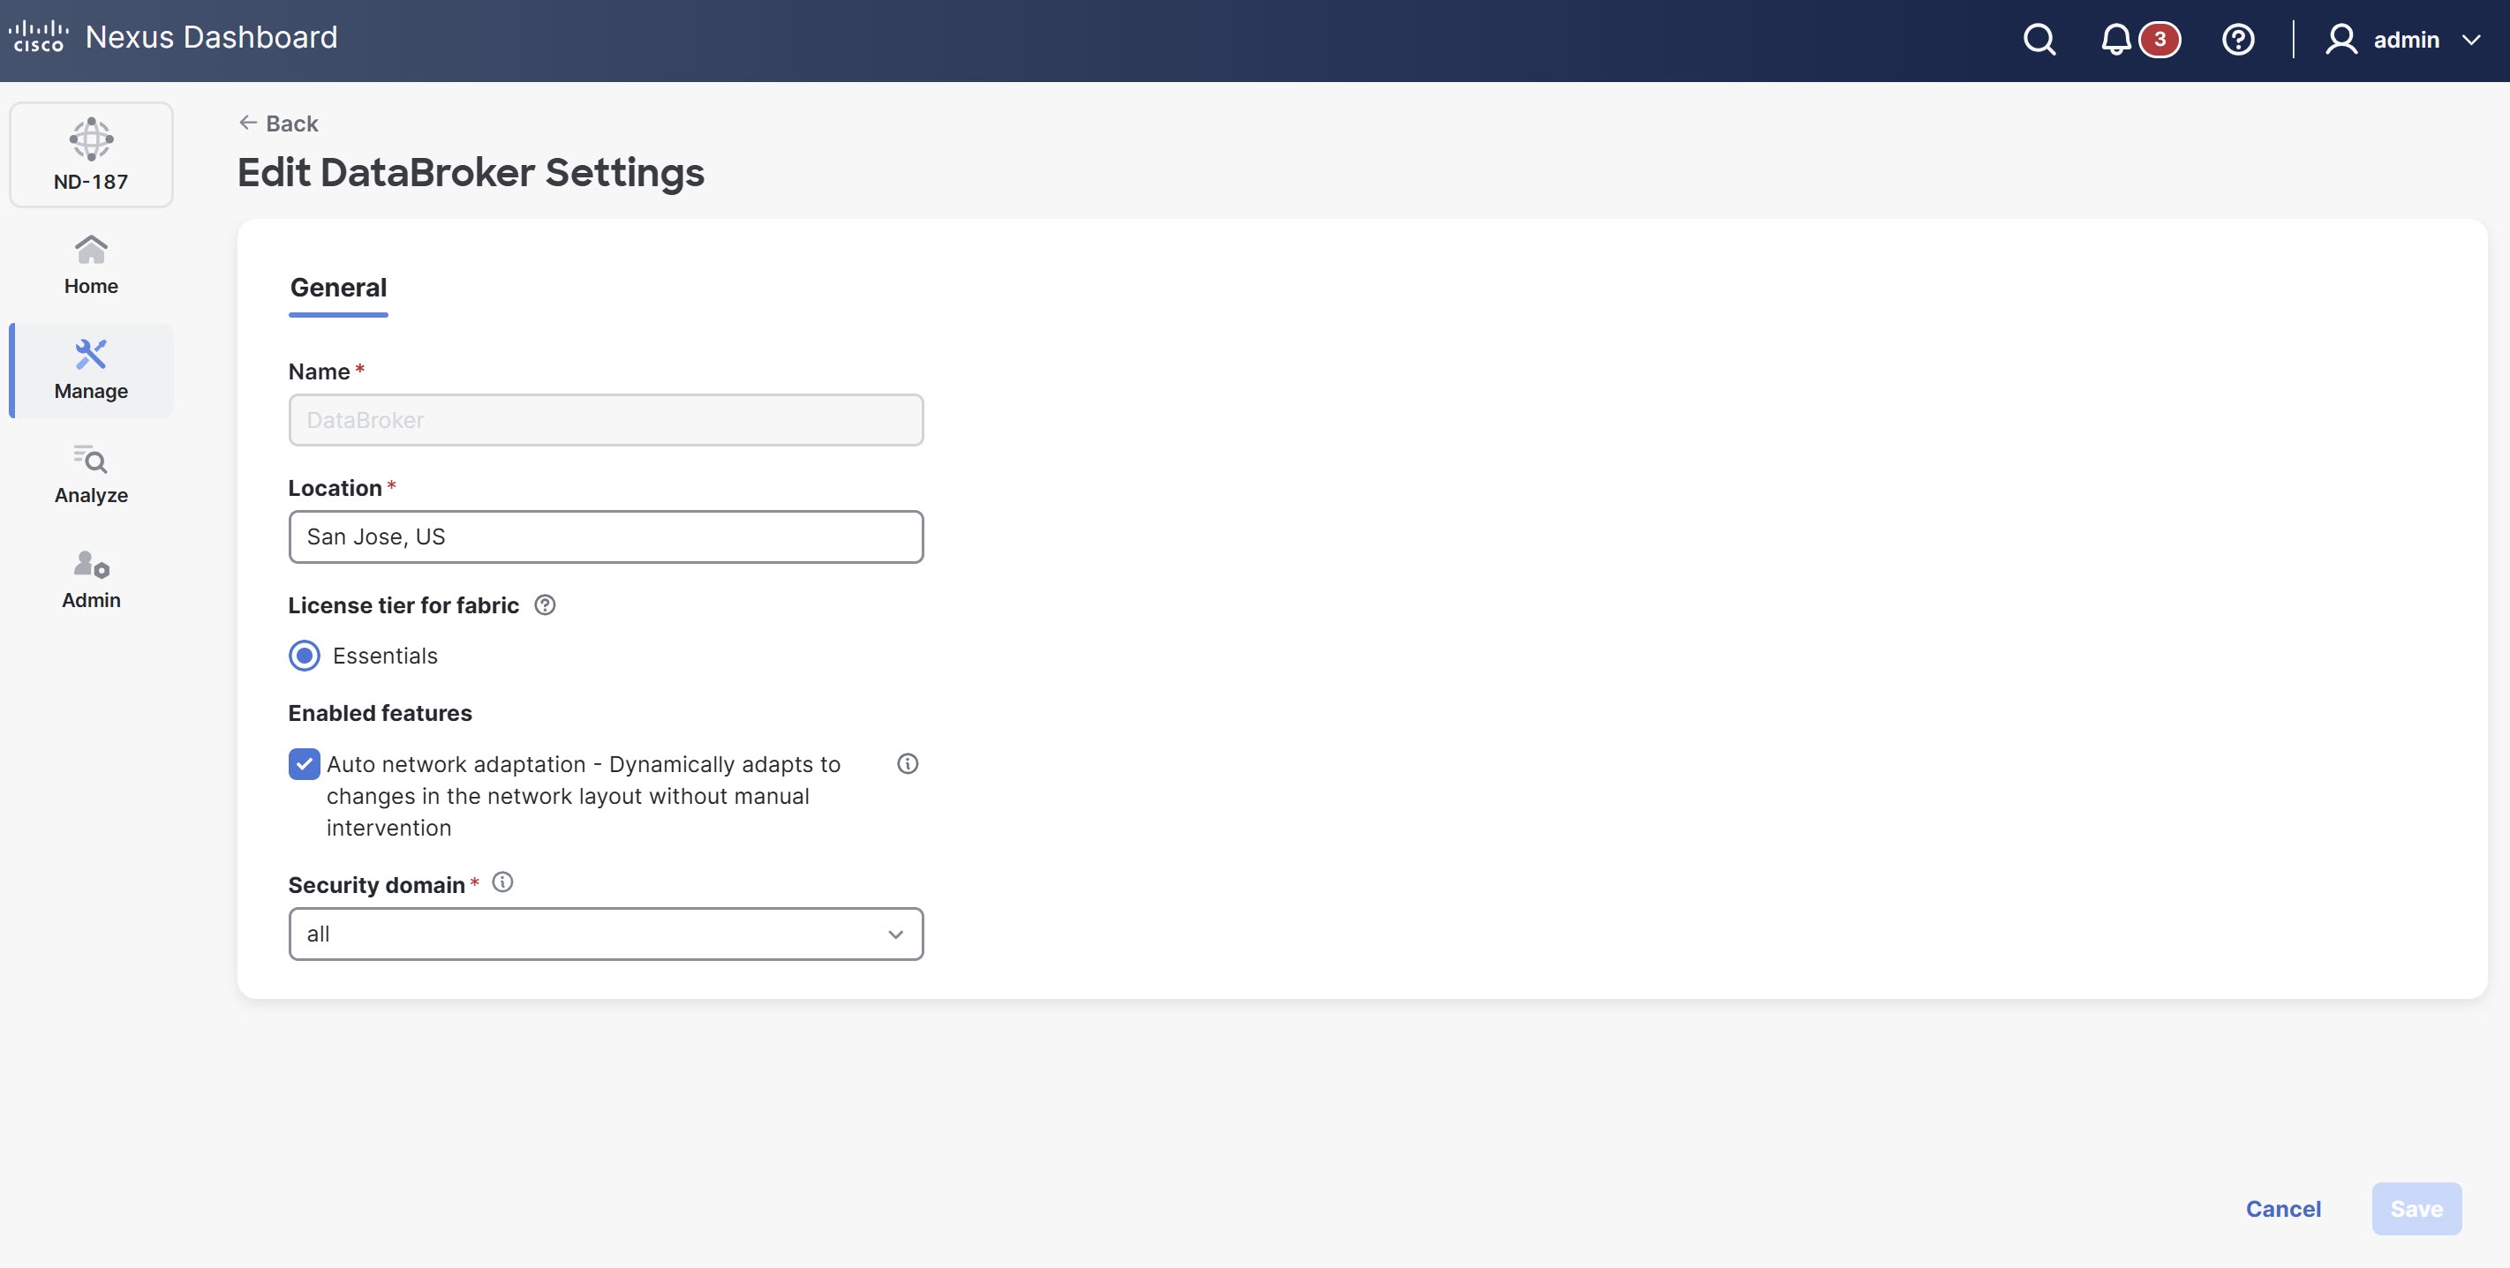The height and width of the screenshot is (1268, 2510).
Task: Open the Admin section in sidebar
Action: 92,580
